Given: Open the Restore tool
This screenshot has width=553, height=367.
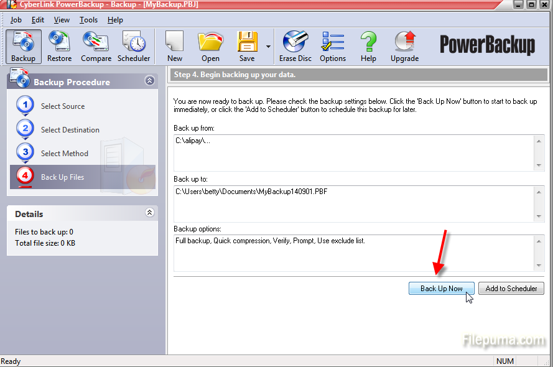Looking at the screenshot, I should (59, 46).
